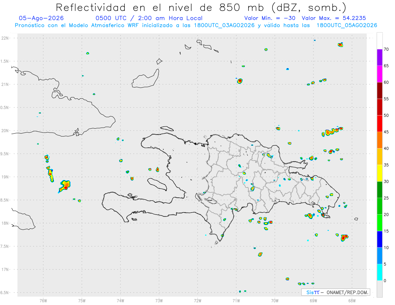
Task: Click the '35' colorbar scale label
Action: click(386, 165)
